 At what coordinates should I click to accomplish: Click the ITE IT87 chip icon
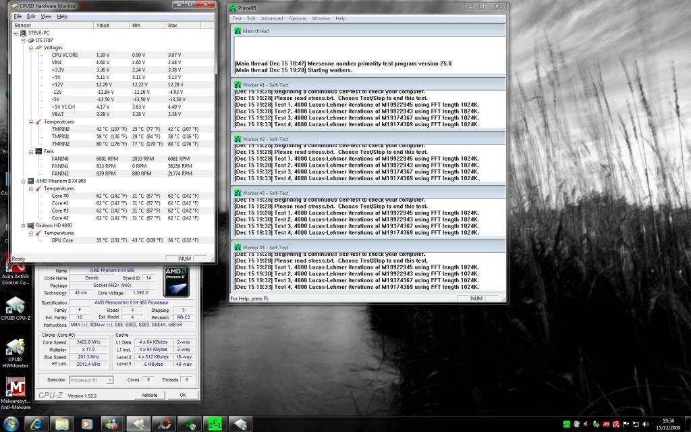point(31,40)
